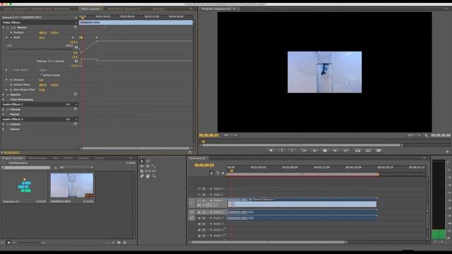Switch Project panel to icon view
Screen dimensions: 452x254
pyautogui.click(x=8, y=243)
